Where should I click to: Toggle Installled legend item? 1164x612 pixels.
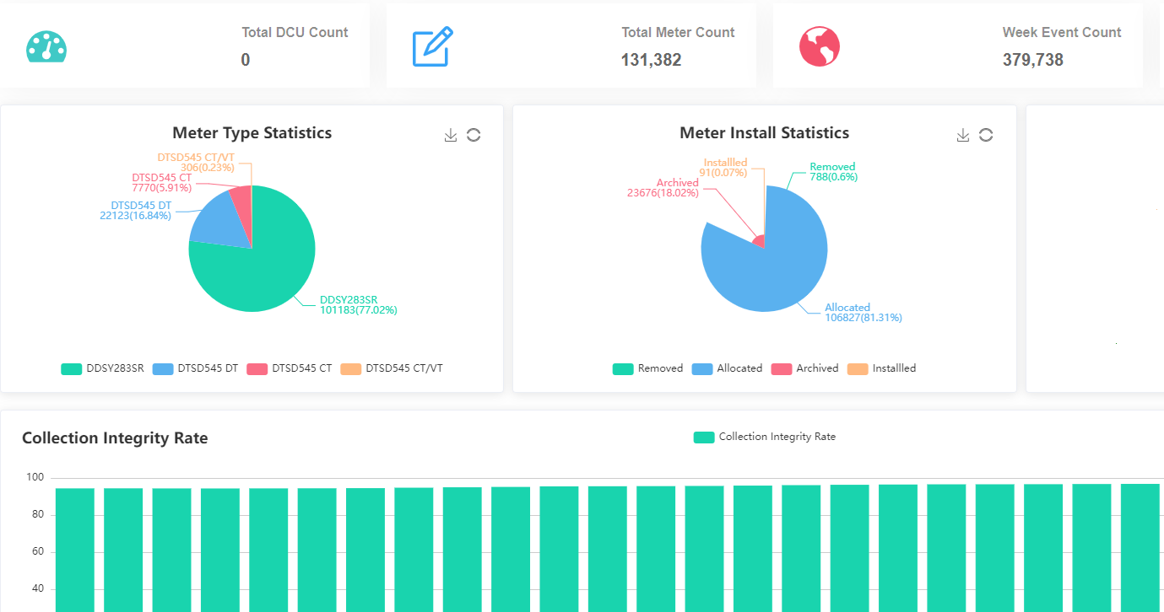click(x=882, y=368)
